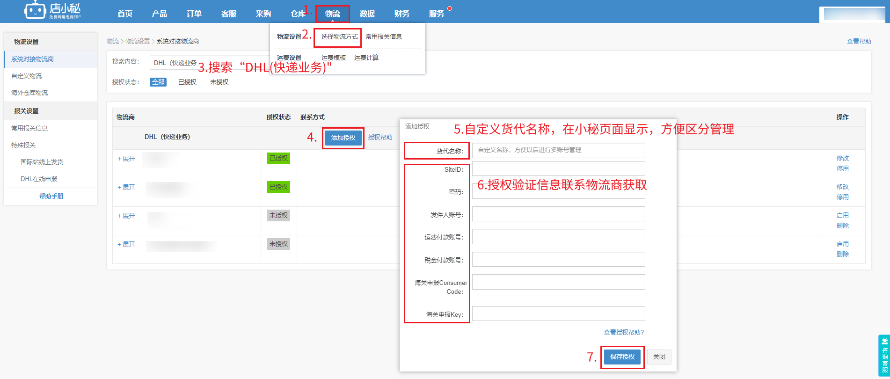This screenshot has height=379, width=890.
Task: Click 停用 on the first 已授权 row
Action: 843,168
